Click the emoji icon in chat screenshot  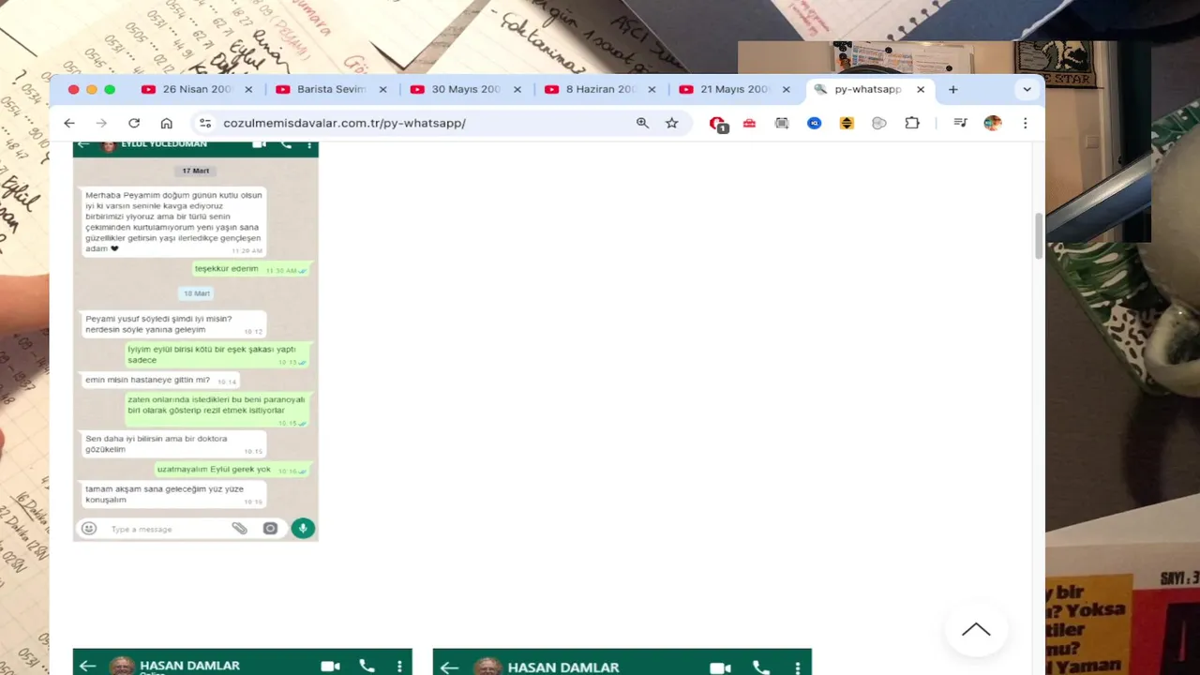(x=89, y=529)
